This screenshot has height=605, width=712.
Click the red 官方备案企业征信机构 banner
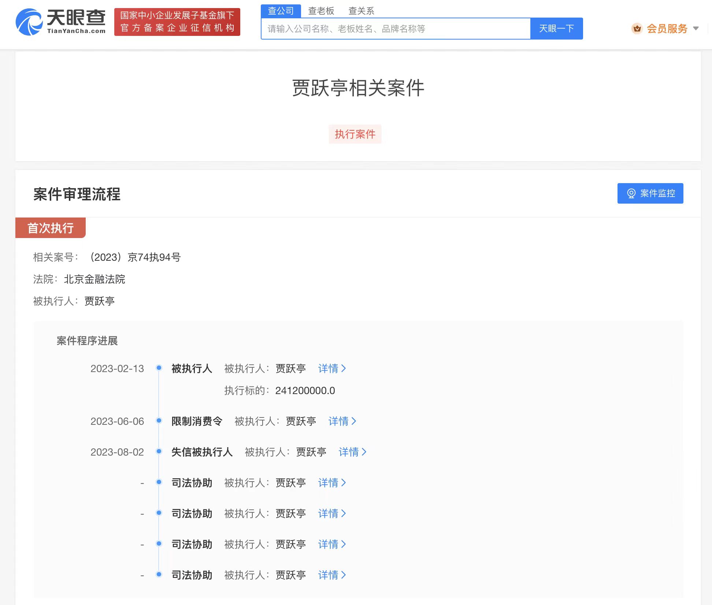pos(177,22)
